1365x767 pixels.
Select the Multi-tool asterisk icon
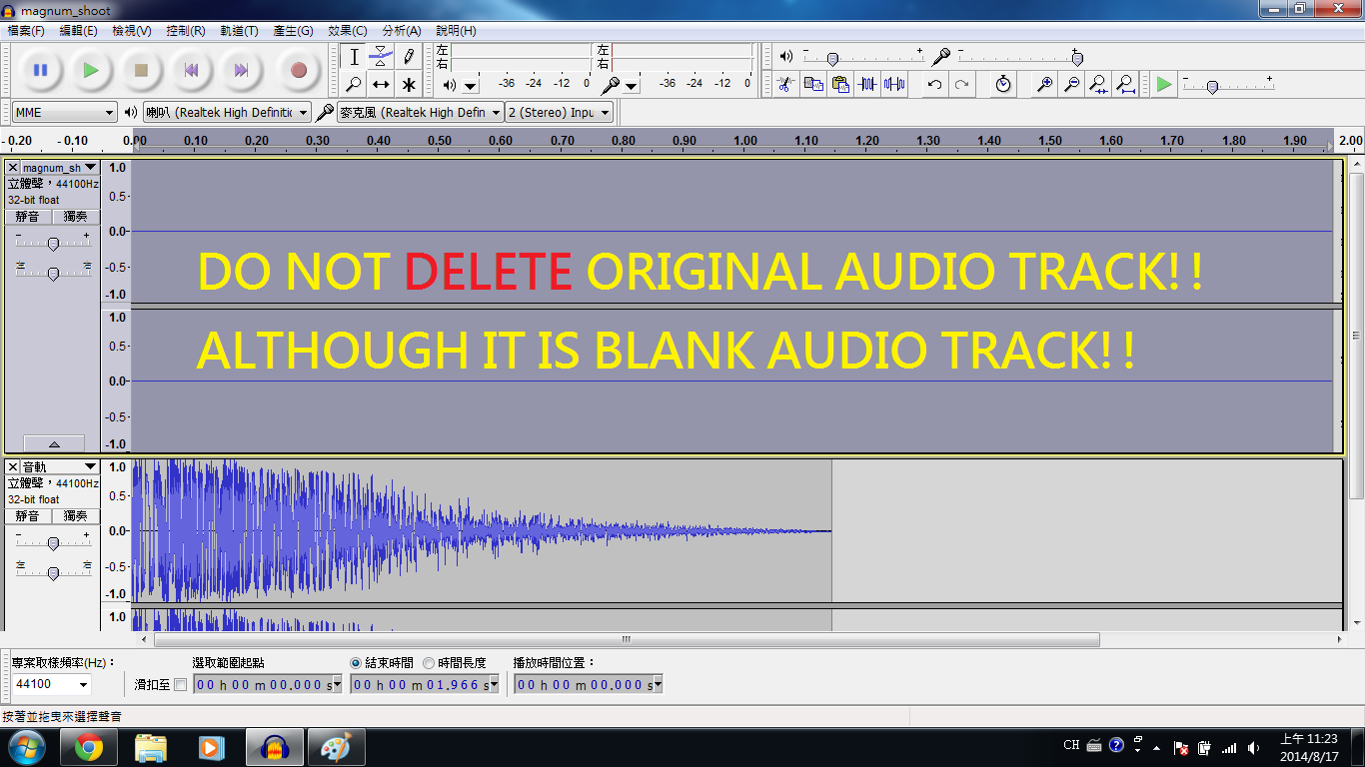click(408, 84)
